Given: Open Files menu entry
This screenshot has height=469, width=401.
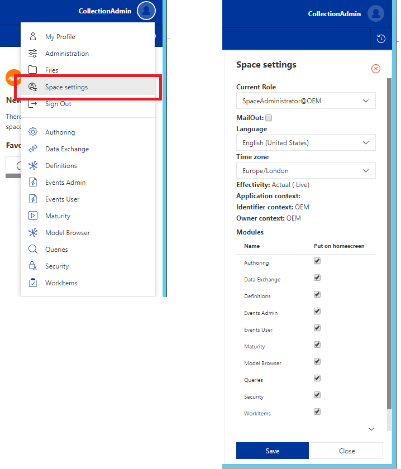Looking at the screenshot, I should [x=88, y=70].
